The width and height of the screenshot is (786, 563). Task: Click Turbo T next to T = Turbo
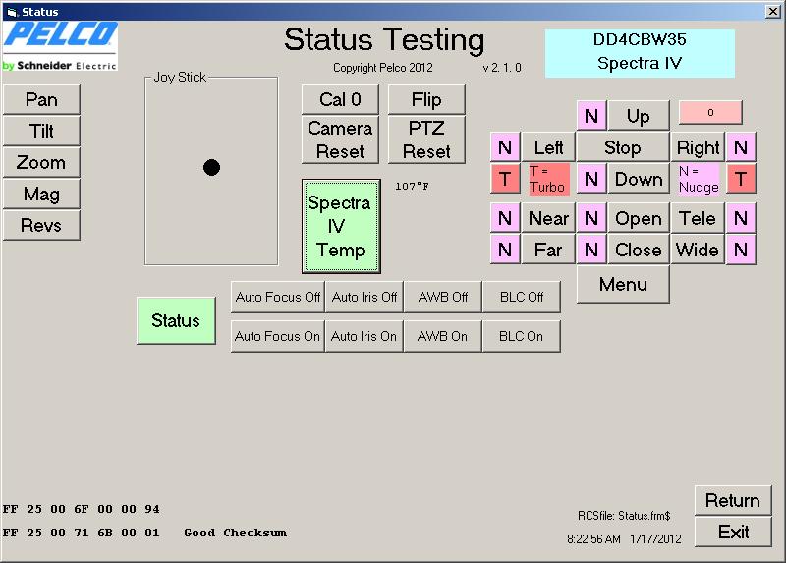click(x=505, y=179)
